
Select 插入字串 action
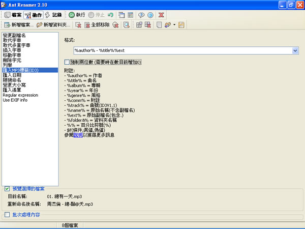(12, 50)
